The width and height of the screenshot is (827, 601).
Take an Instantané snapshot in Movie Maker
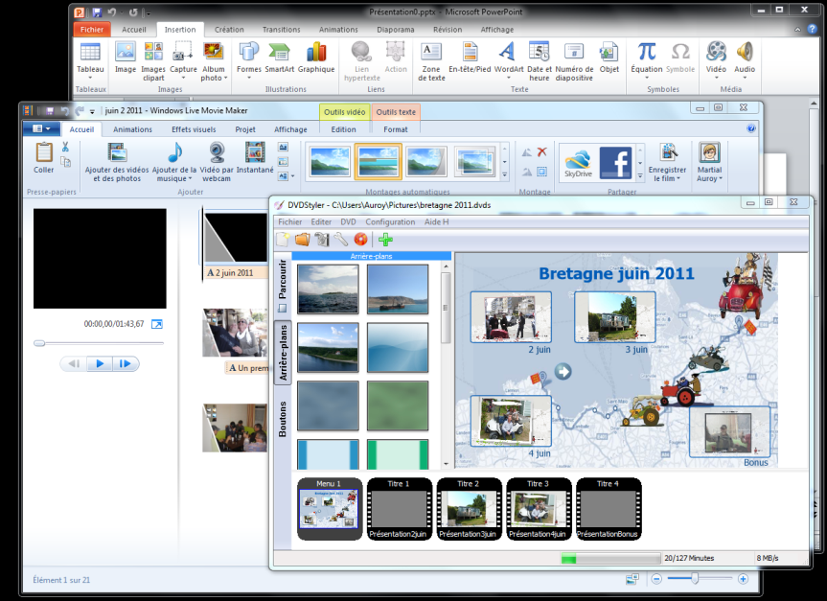click(x=255, y=158)
